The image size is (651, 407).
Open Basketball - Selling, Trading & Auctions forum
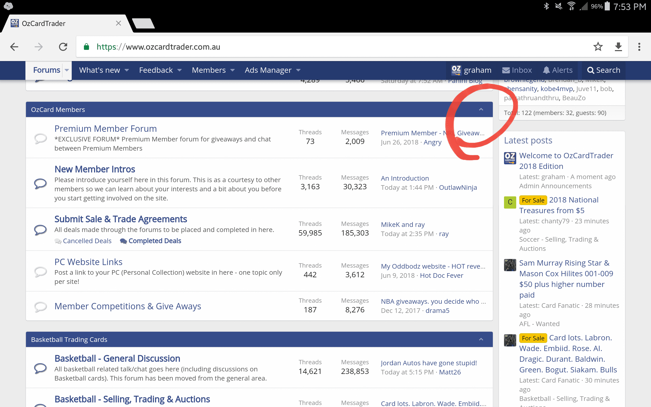(132, 399)
